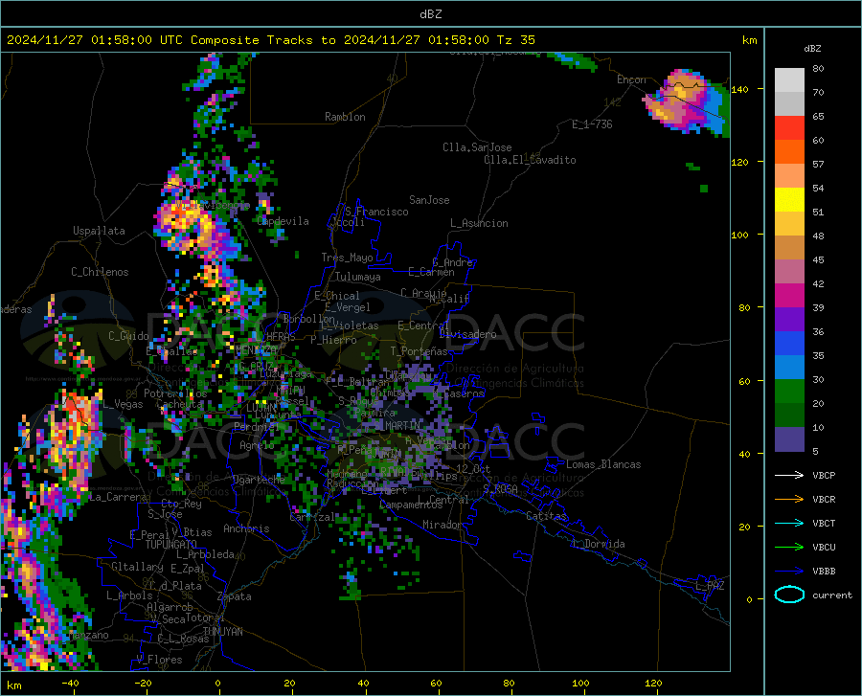The image size is (862, 696).
Task: Click the V_Flores map label
Action: (159, 660)
